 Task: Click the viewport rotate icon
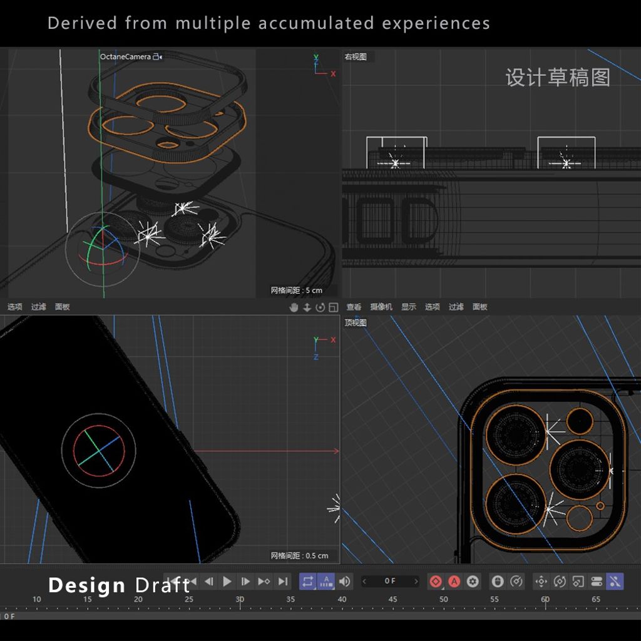coord(320,307)
